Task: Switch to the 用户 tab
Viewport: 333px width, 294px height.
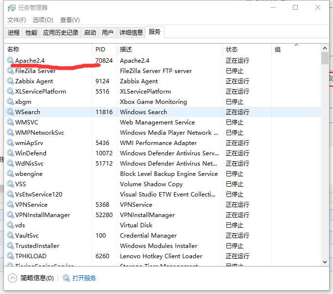Action: click(x=107, y=32)
